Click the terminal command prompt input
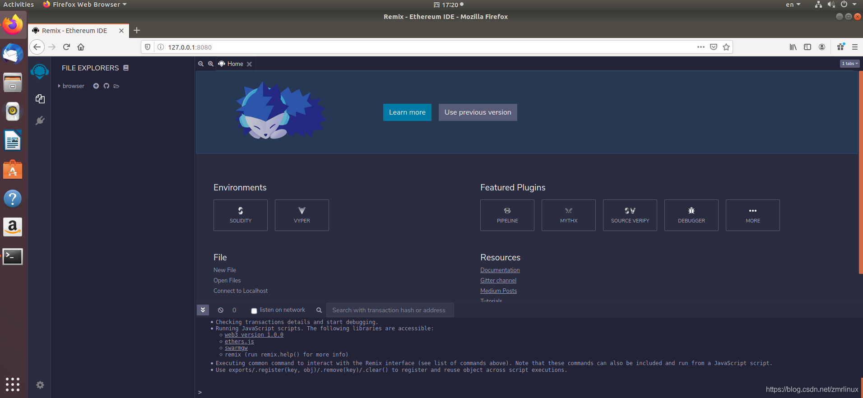Image resolution: width=863 pixels, height=398 pixels. pos(528,392)
